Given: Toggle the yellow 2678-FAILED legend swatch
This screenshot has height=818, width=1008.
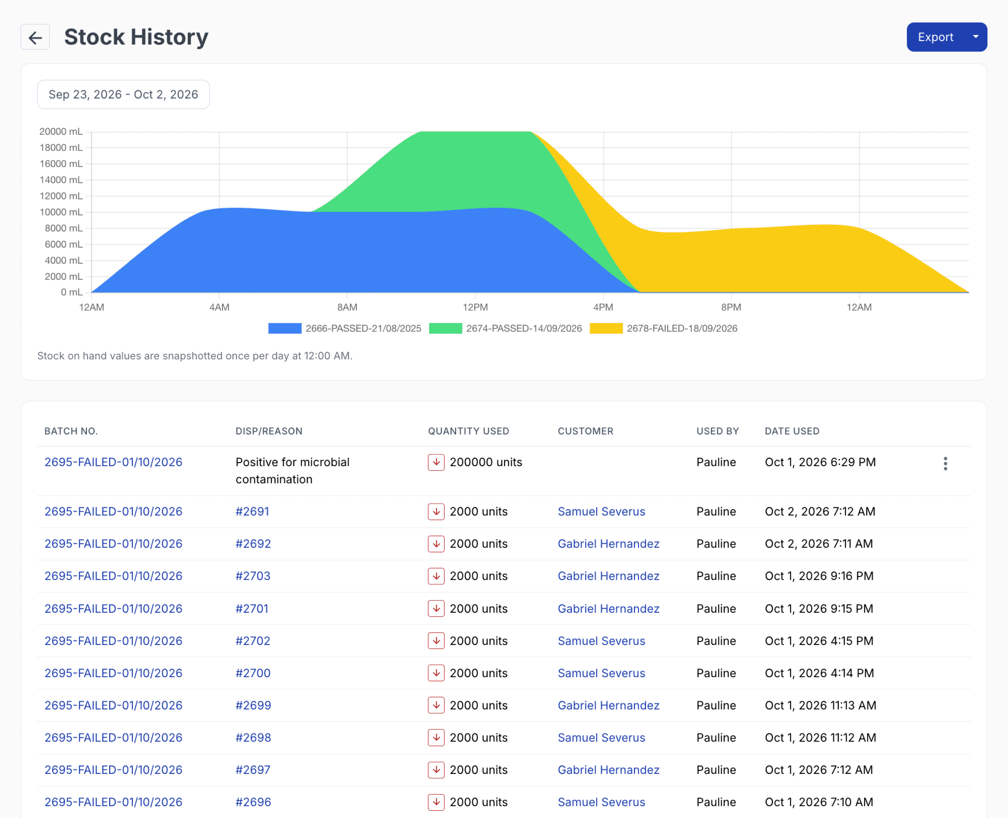Looking at the screenshot, I should [x=606, y=328].
